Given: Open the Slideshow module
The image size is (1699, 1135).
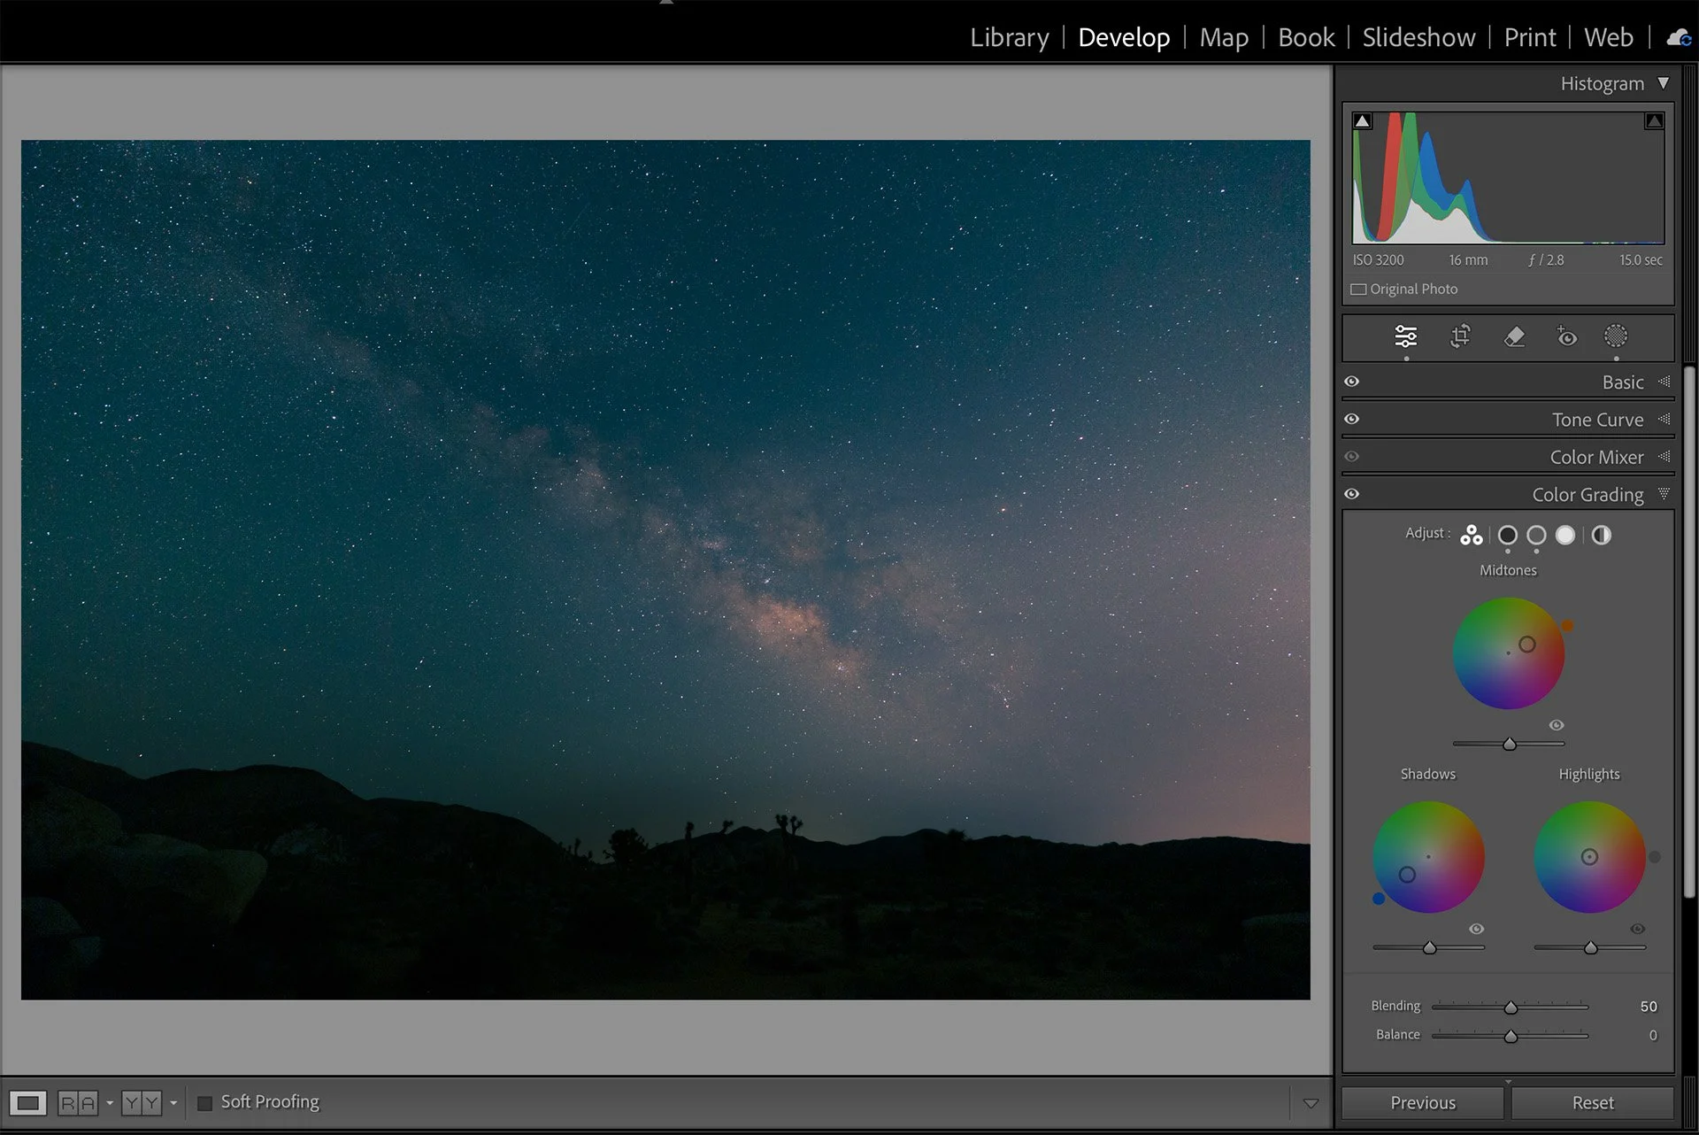Looking at the screenshot, I should (x=1418, y=37).
